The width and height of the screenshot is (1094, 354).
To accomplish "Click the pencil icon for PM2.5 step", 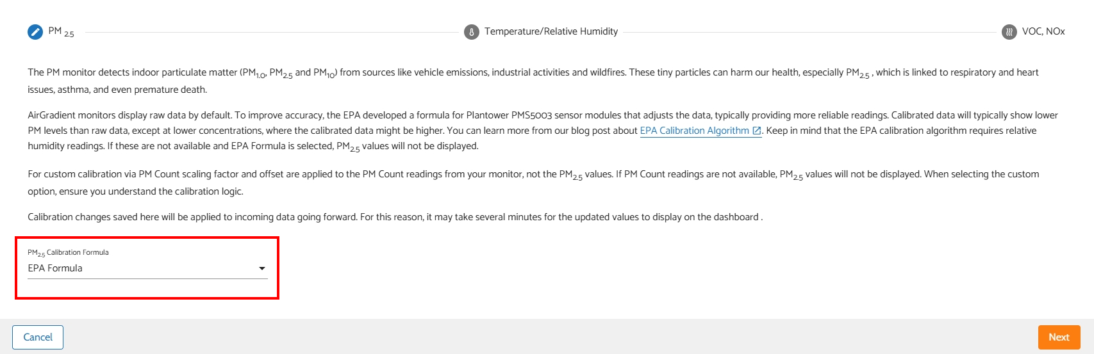I will [x=35, y=31].
